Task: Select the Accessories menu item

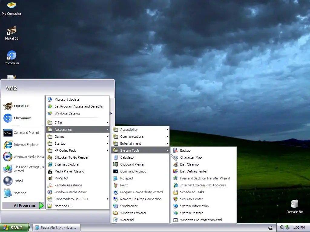Action: (77, 129)
